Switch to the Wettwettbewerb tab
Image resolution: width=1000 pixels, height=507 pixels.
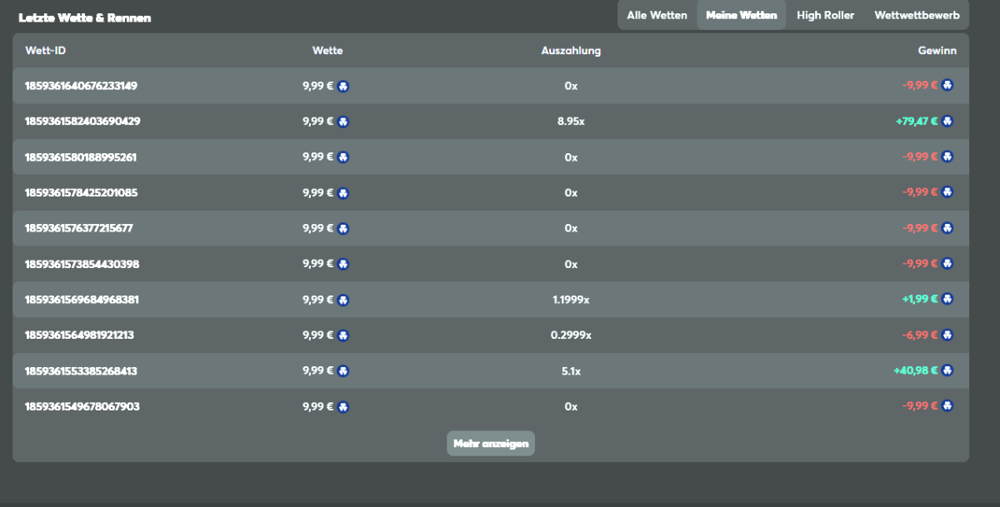coord(917,15)
